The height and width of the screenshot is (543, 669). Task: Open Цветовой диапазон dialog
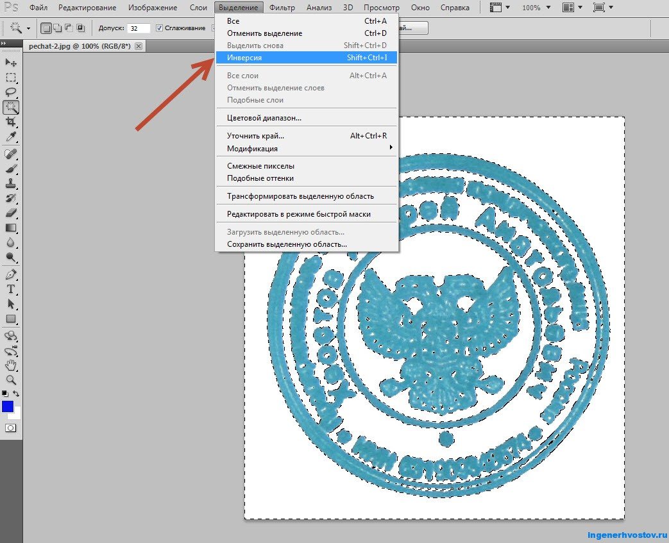pos(307,118)
